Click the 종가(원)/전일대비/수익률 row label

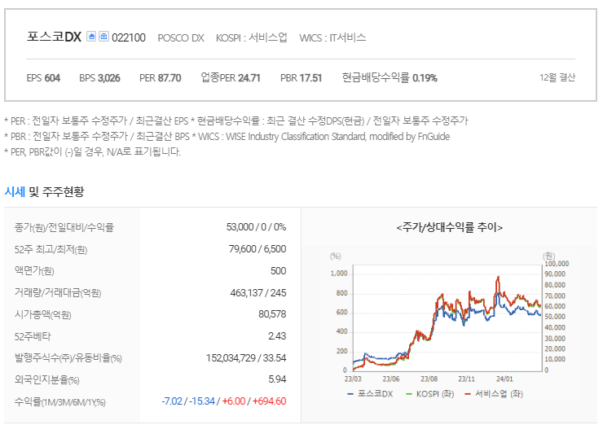pyautogui.click(x=64, y=227)
